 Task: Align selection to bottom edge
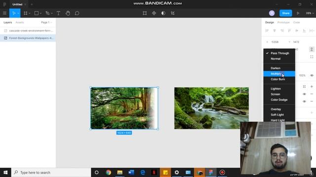coord(304,30)
